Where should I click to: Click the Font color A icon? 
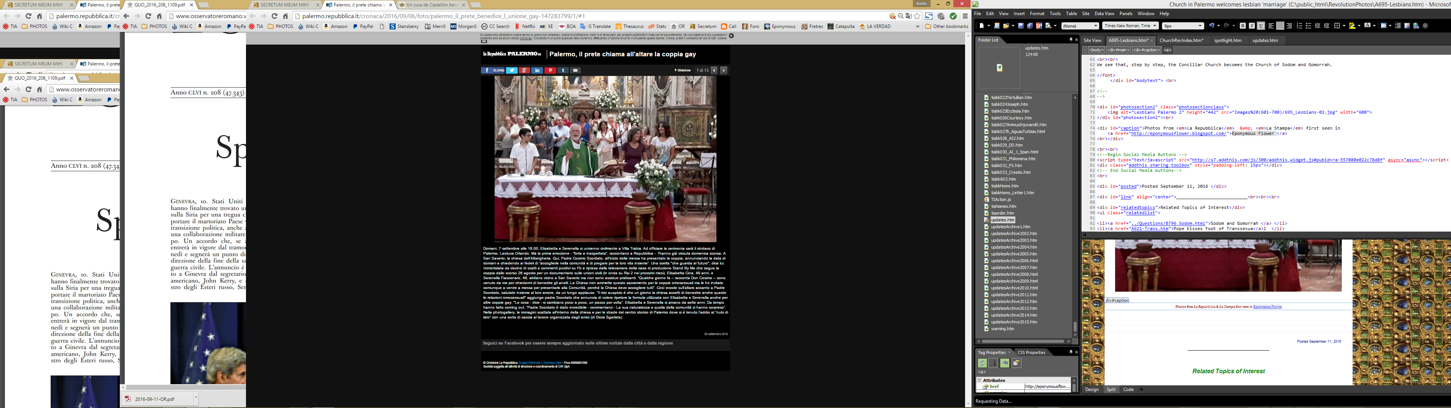tap(1367, 26)
